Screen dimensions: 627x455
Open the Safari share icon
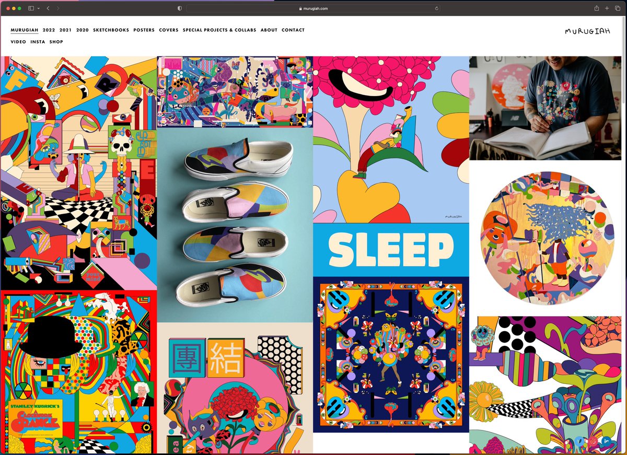click(x=596, y=8)
